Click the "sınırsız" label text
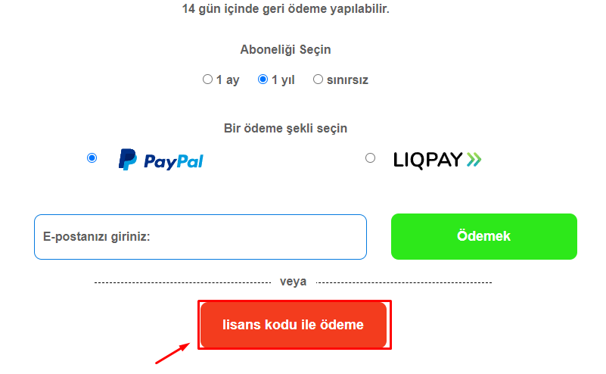Image resolution: width=606 pixels, height=374 pixels. tap(347, 80)
